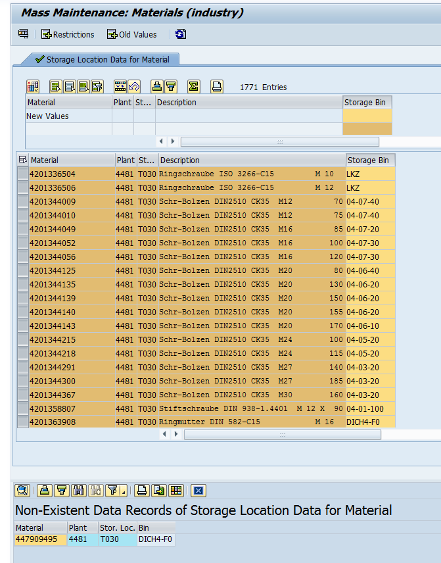Click Storage Bin 04-06-40 cell

370,270
